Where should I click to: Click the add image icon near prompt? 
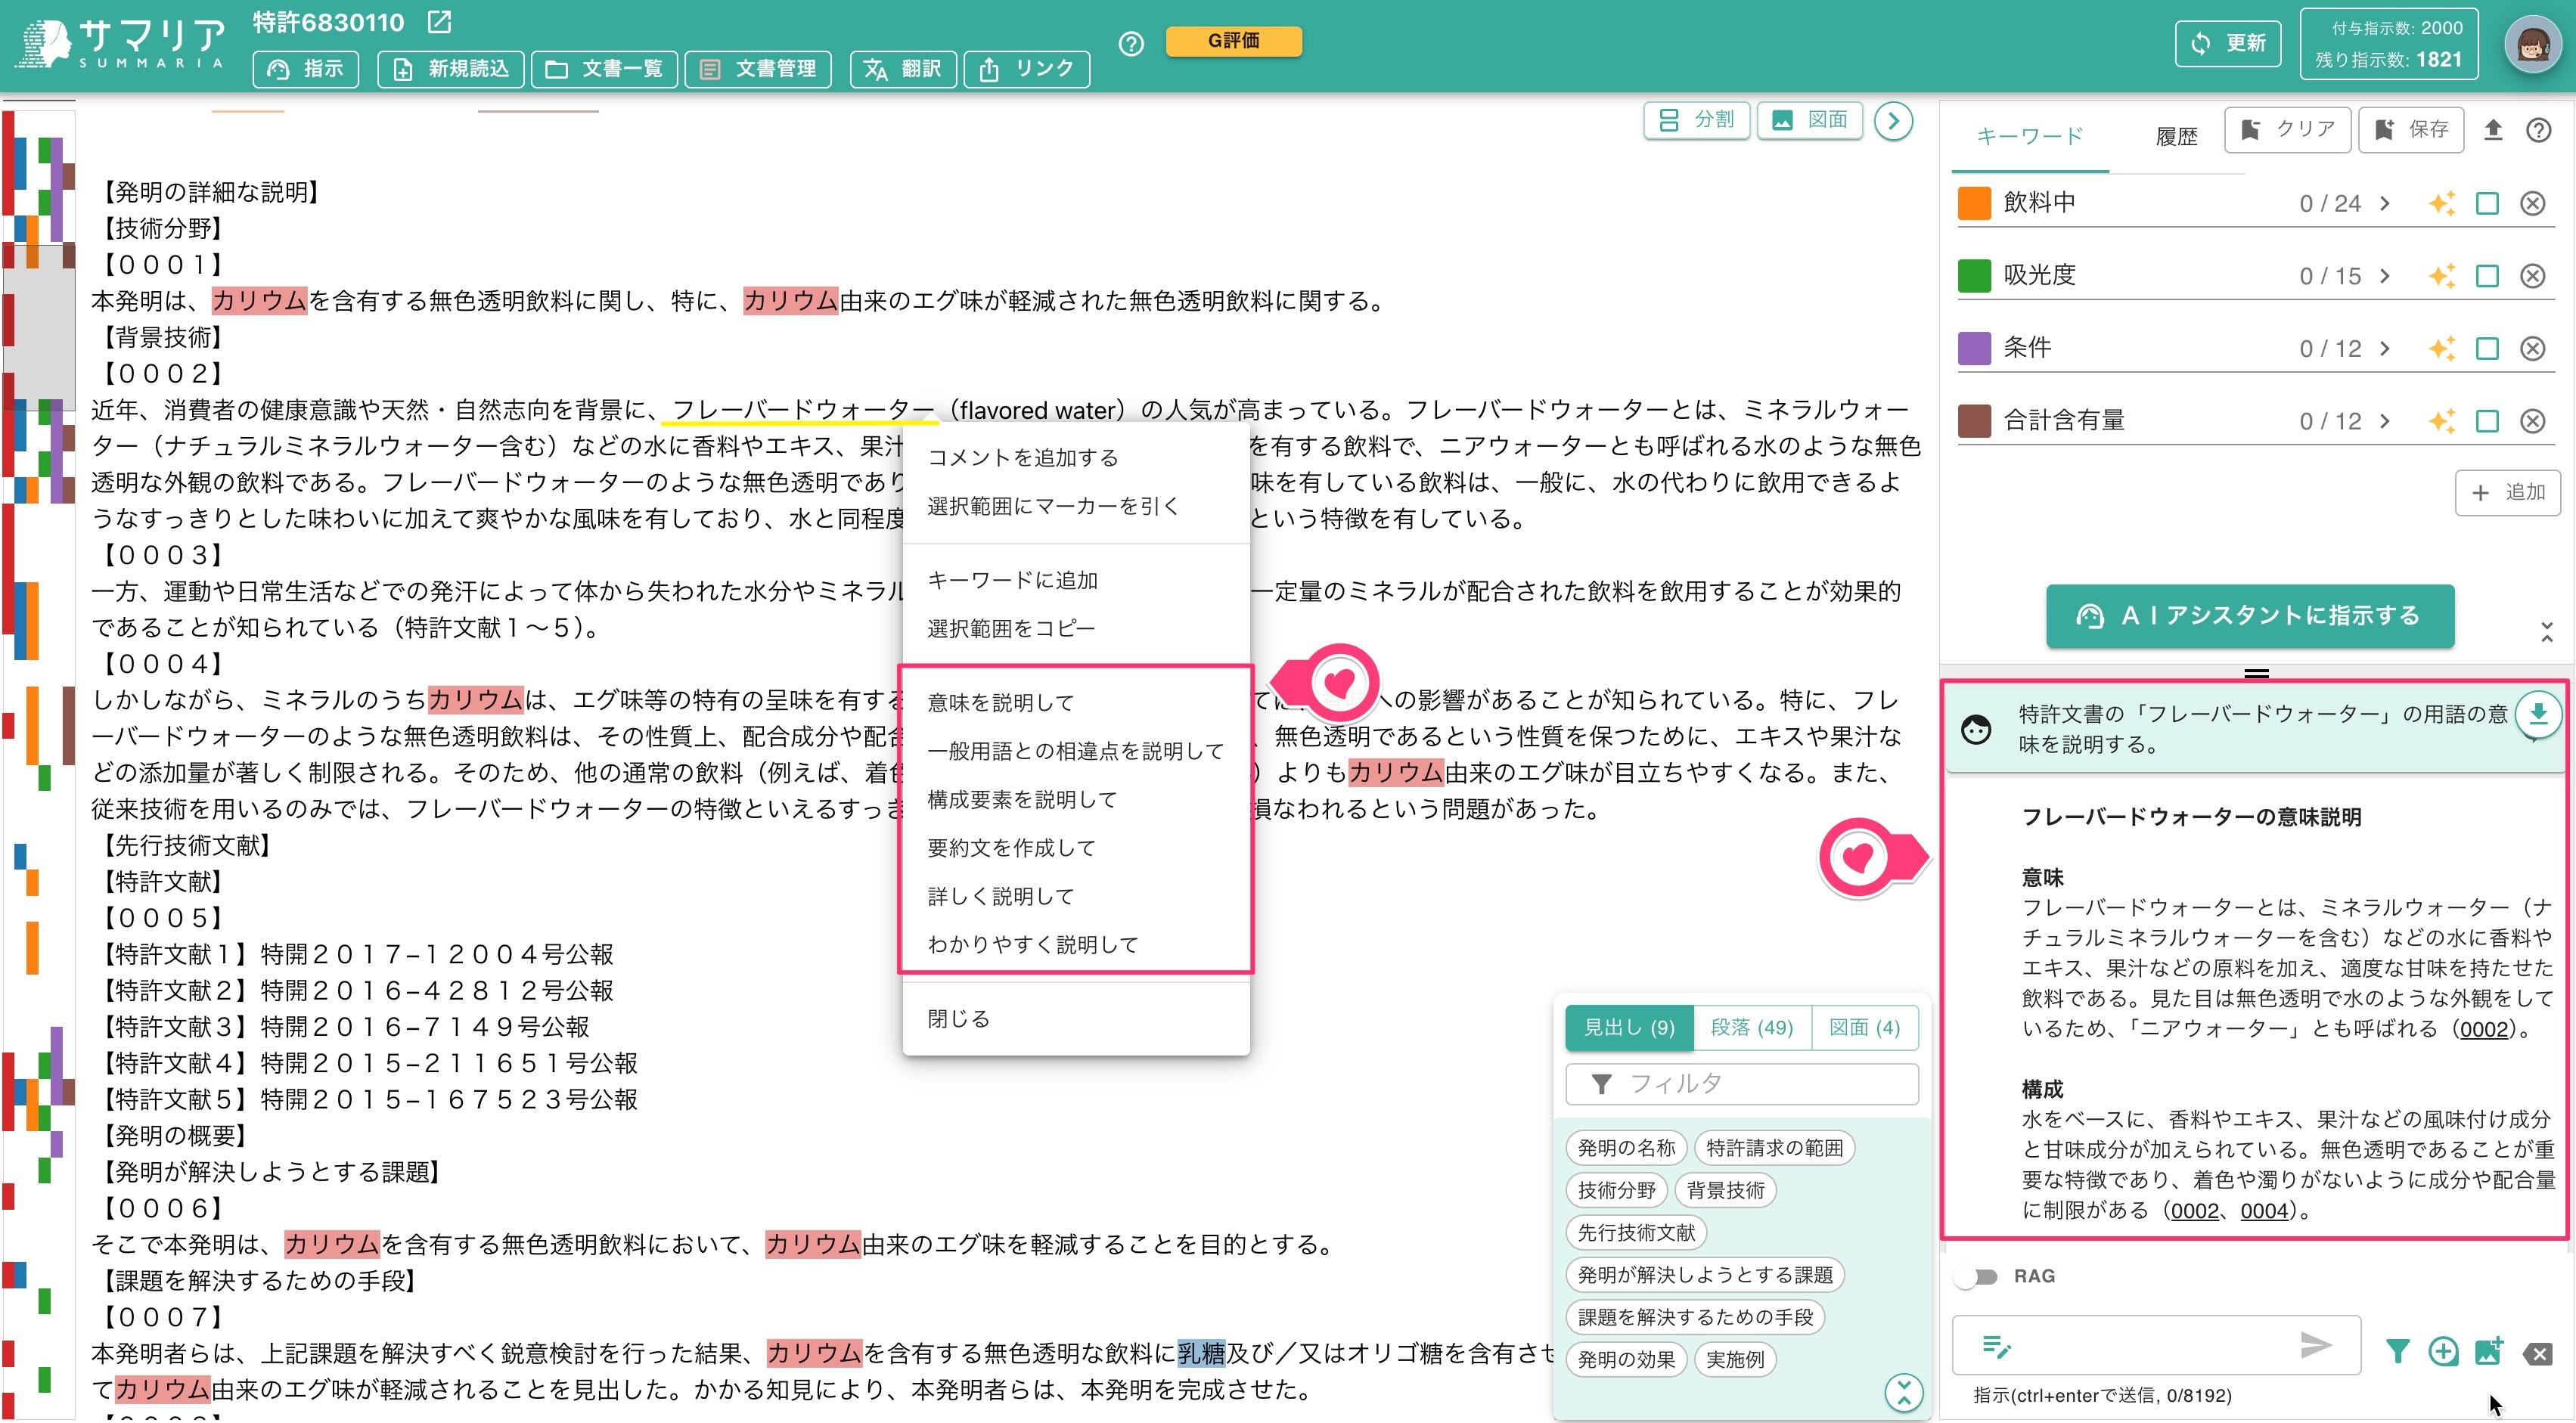click(x=2489, y=1352)
